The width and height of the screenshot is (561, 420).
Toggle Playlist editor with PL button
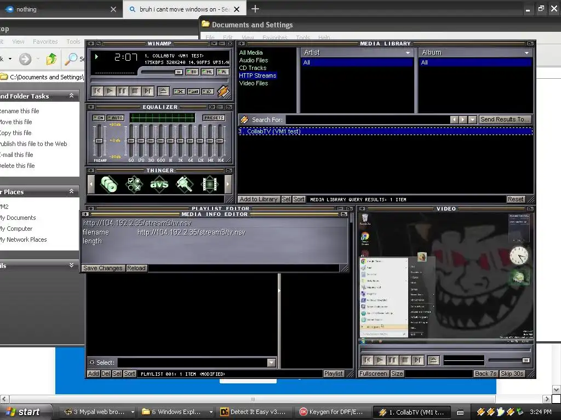(222, 72)
